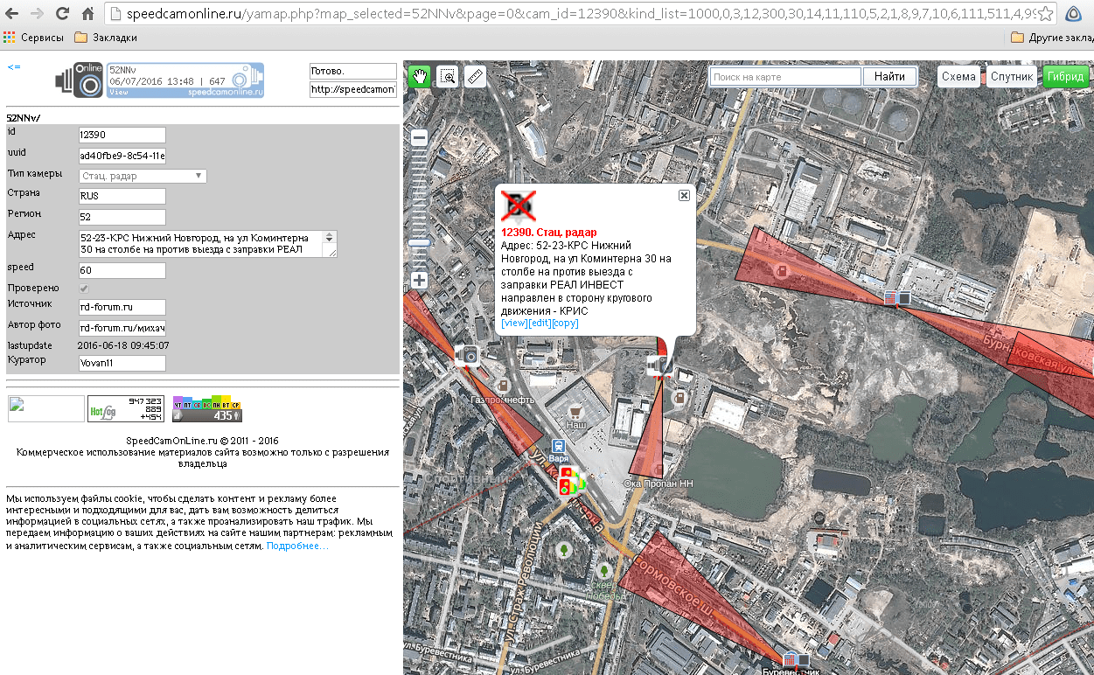The height and width of the screenshot is (675, 1094).
Task: Click the Chrome home icon
Action: coord(87,14)
